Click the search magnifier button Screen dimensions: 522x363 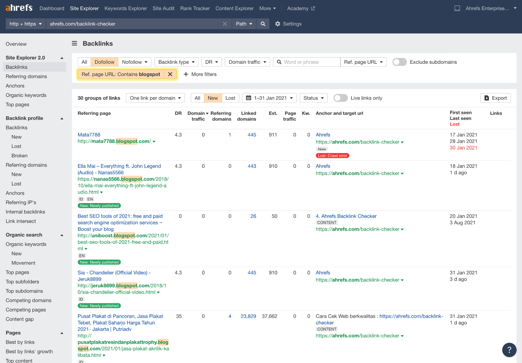point(263,24)
